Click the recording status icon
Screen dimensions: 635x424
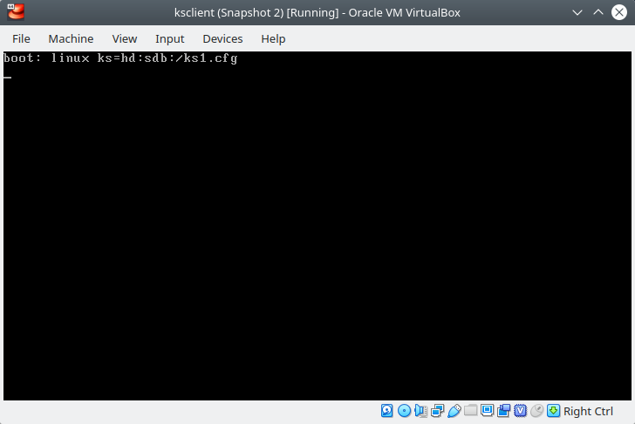point(504,411)
